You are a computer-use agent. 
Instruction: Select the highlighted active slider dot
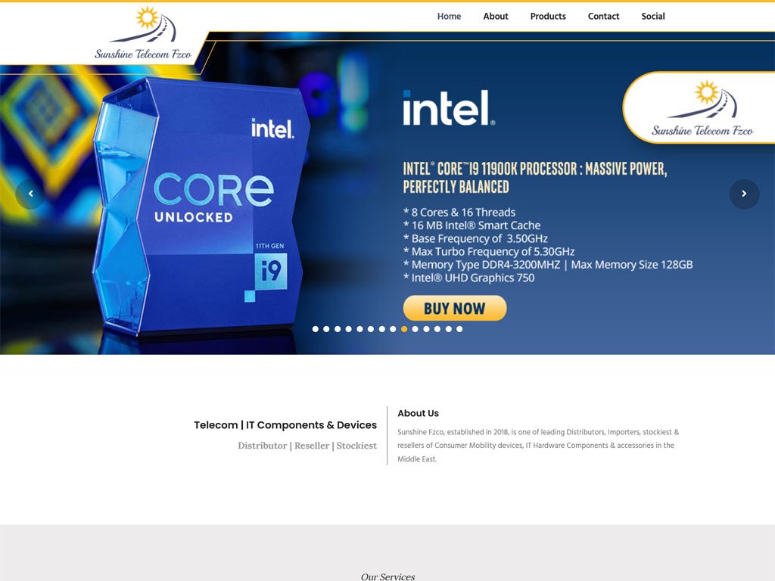404,329
